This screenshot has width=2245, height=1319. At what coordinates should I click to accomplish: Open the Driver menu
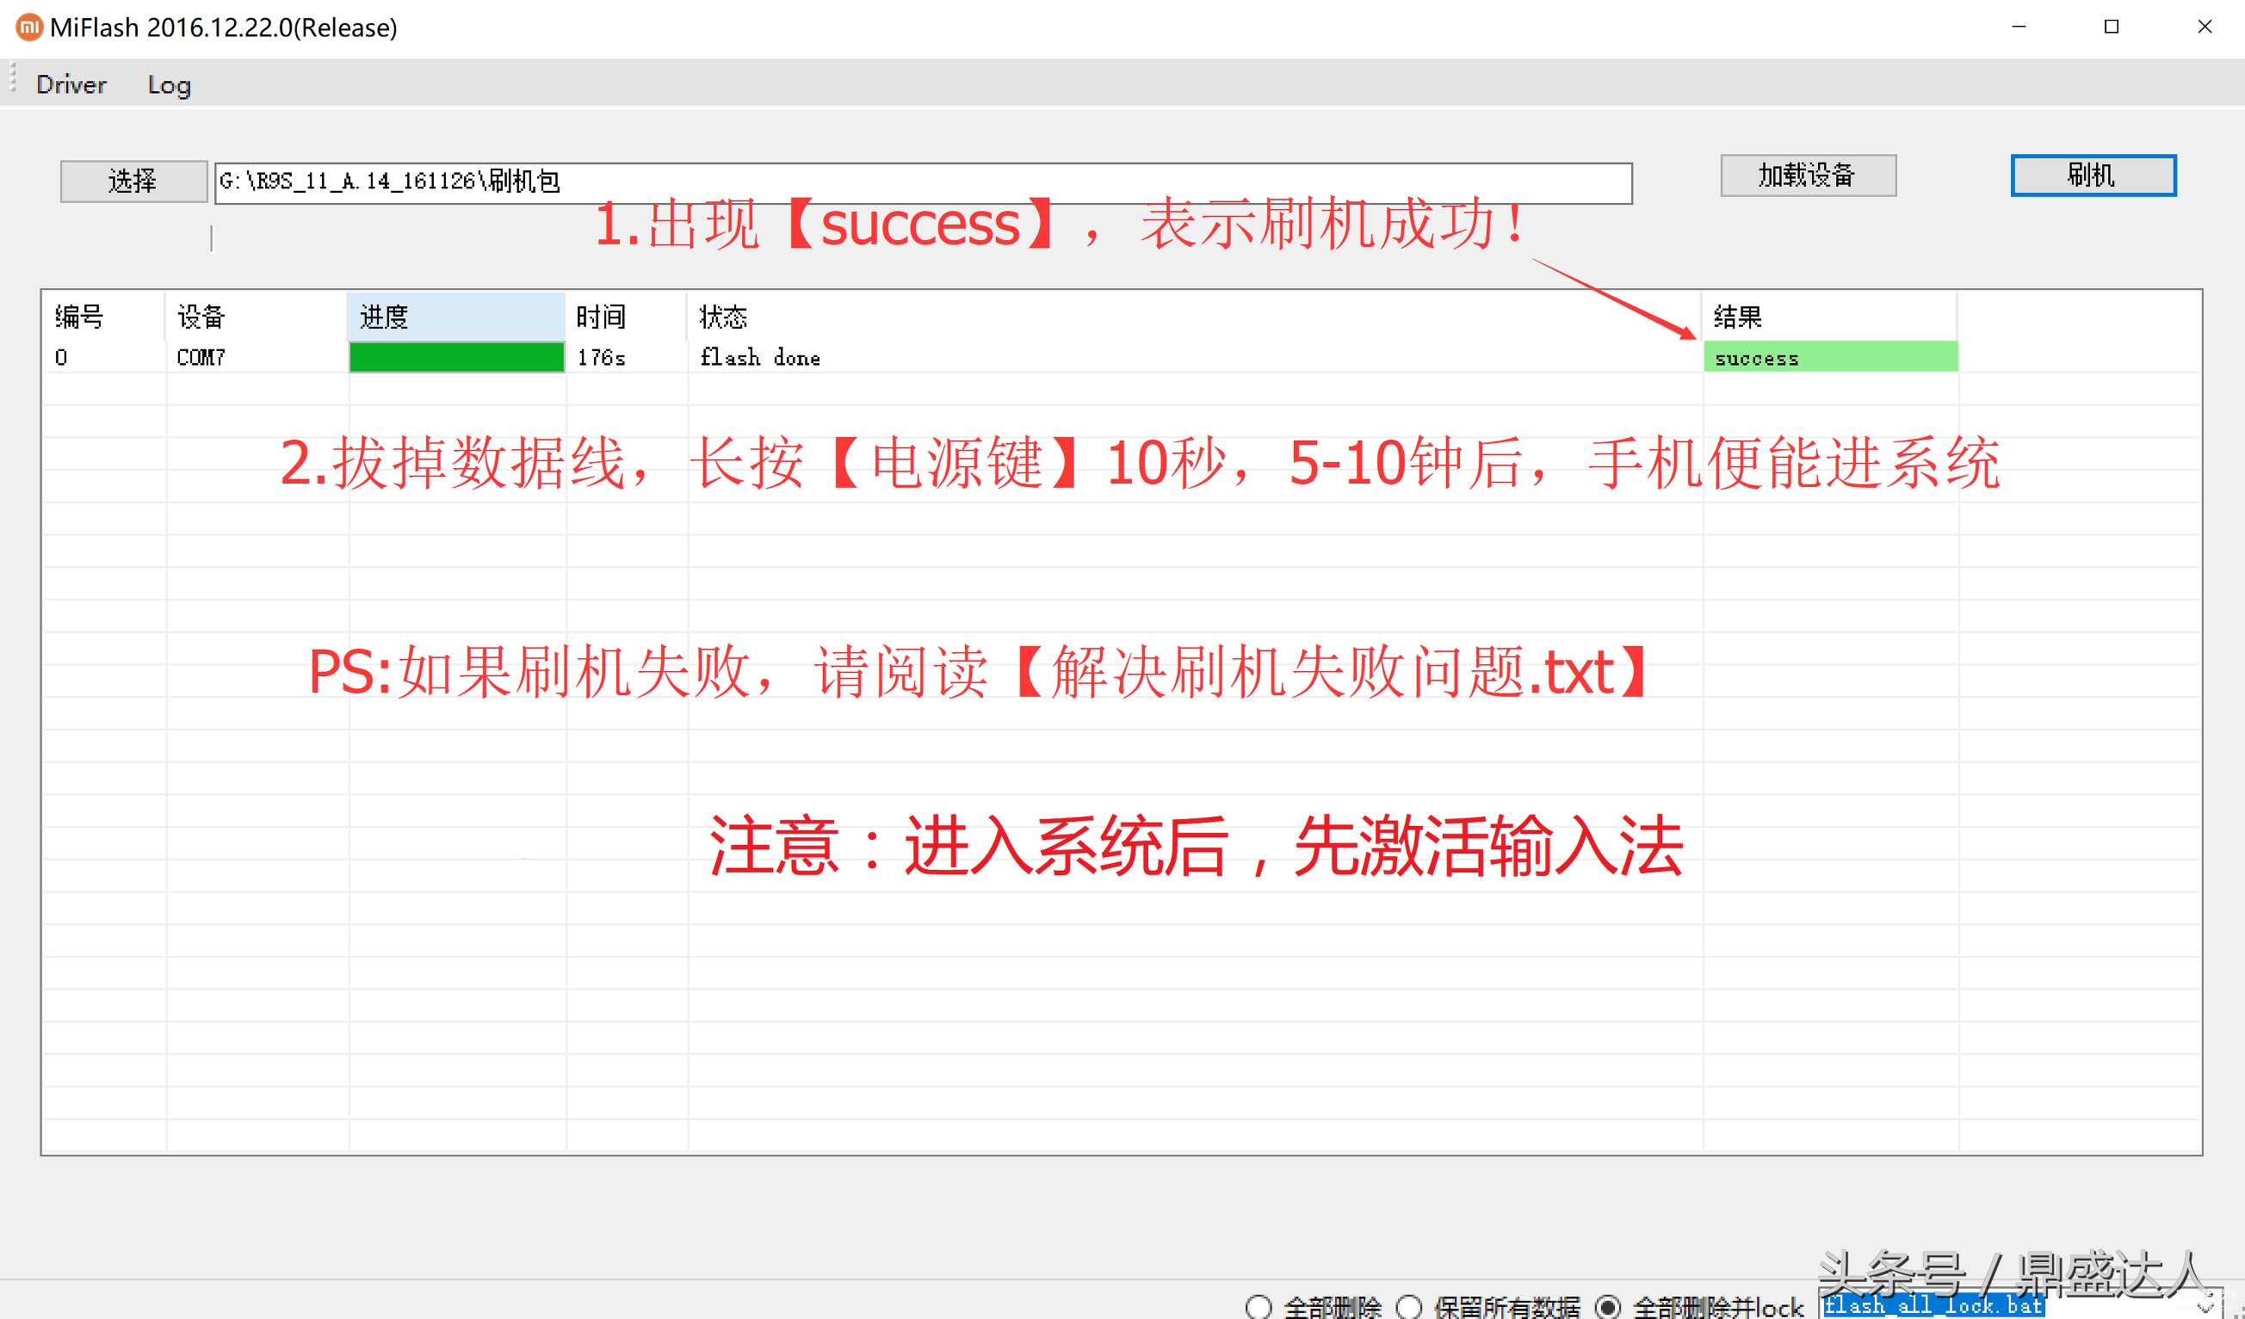tap(71, 84)
